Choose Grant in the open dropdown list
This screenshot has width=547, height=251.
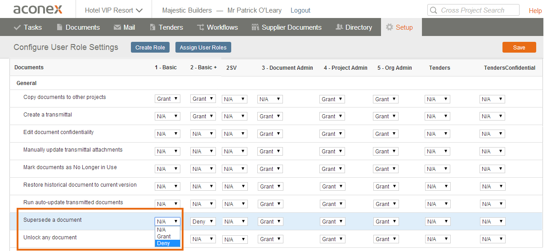pos(164,237)
